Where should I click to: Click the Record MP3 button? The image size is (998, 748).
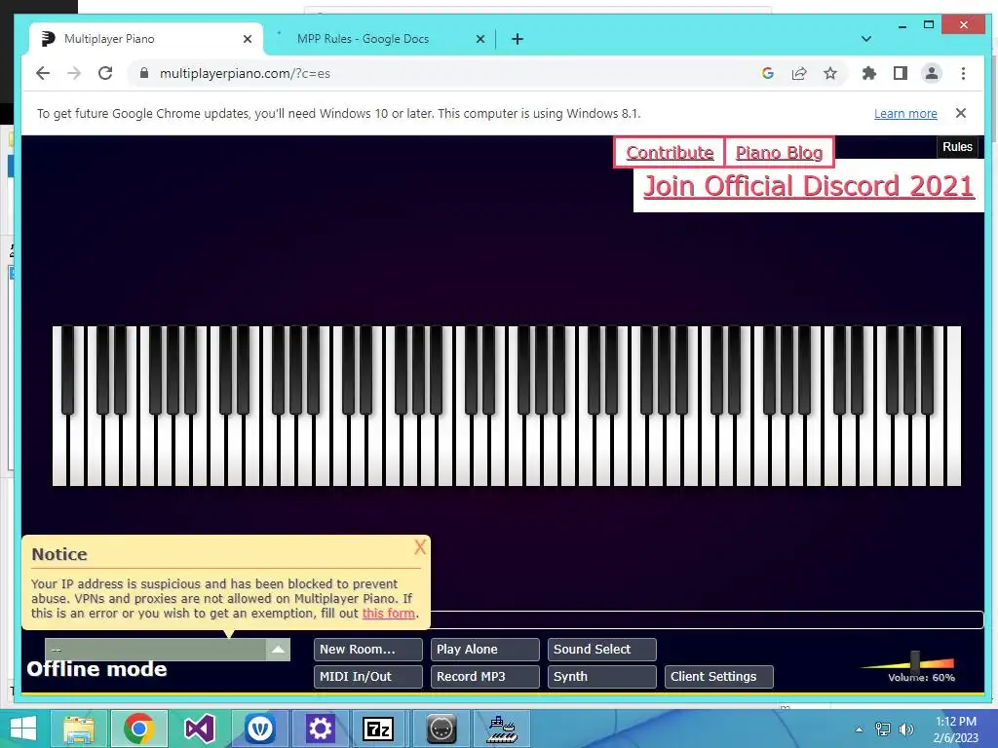[x=485, y=677]
